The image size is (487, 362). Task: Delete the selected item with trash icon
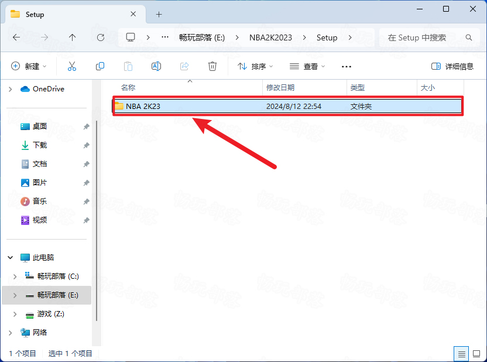212,66
